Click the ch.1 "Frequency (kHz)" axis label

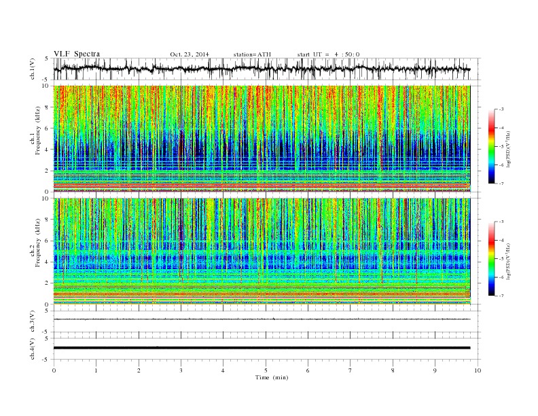click(x=37, y=131)
